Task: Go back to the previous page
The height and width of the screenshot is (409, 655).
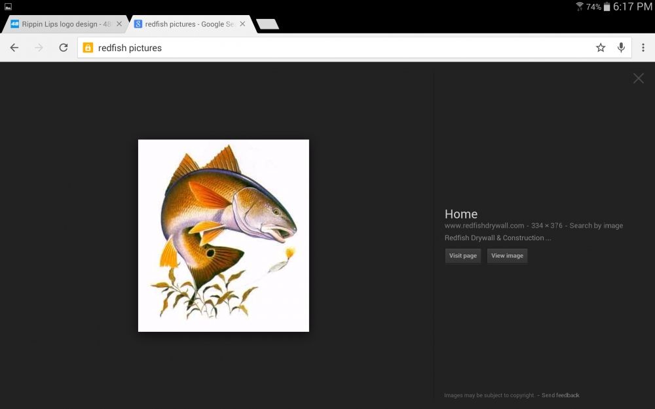Action: (14, 48)
